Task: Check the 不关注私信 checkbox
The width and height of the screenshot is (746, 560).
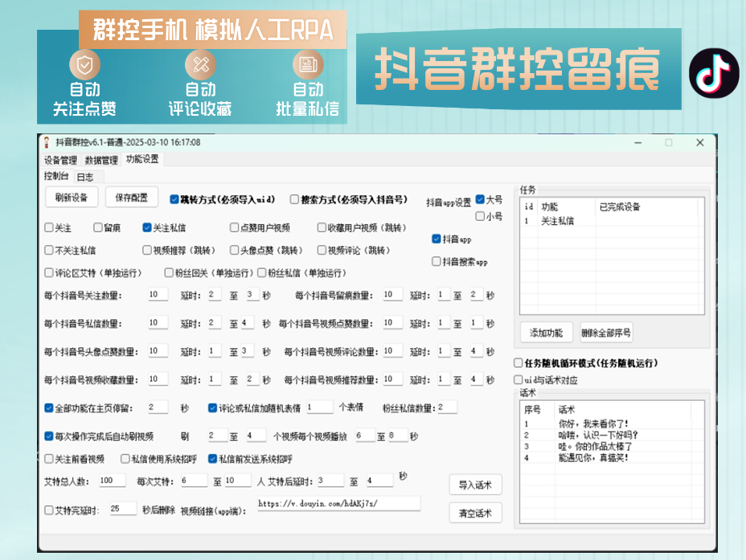Action: pos(48,250)
